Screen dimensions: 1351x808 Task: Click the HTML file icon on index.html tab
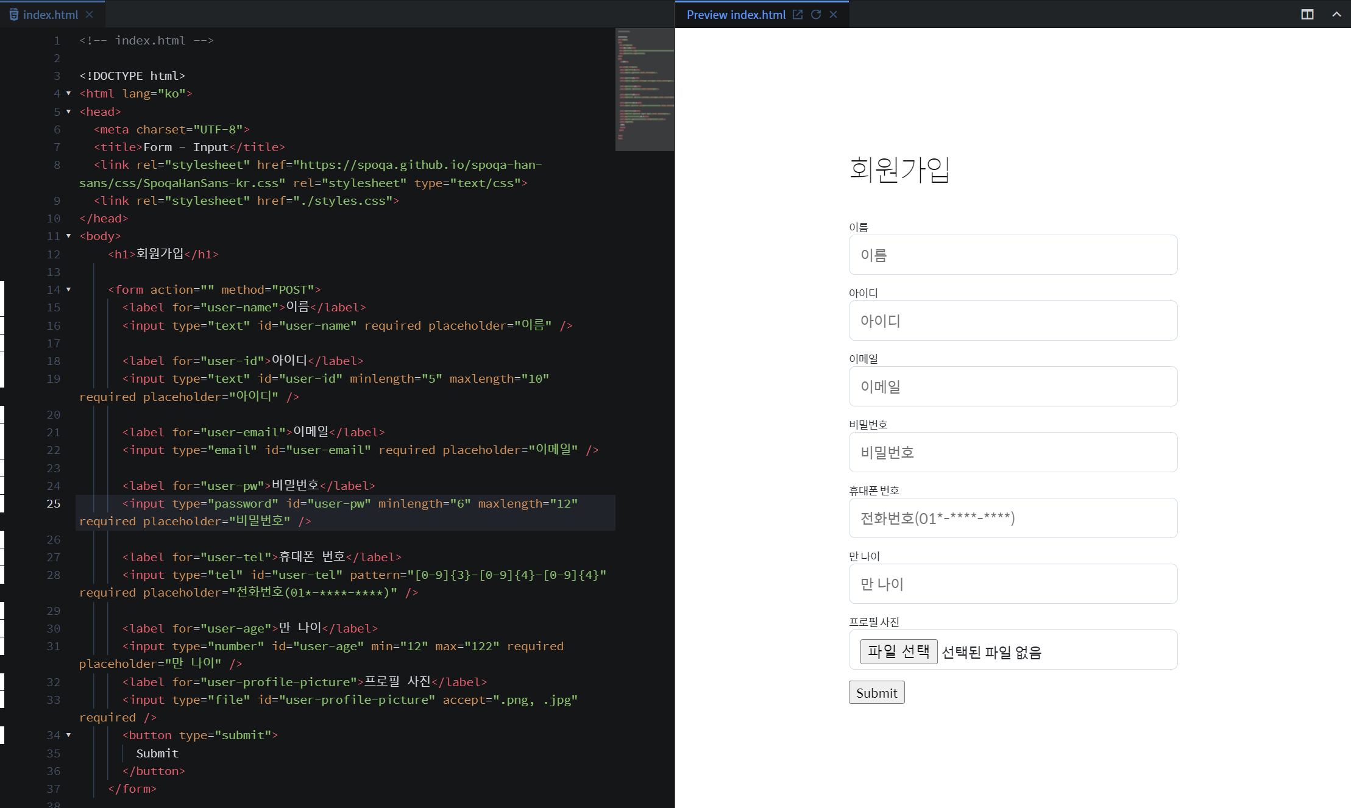coord(13,15)
